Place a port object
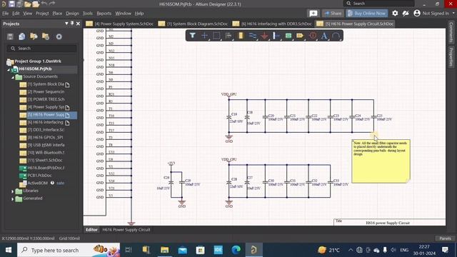This screenshot has width=457, height=257. [x=300, y=36]
